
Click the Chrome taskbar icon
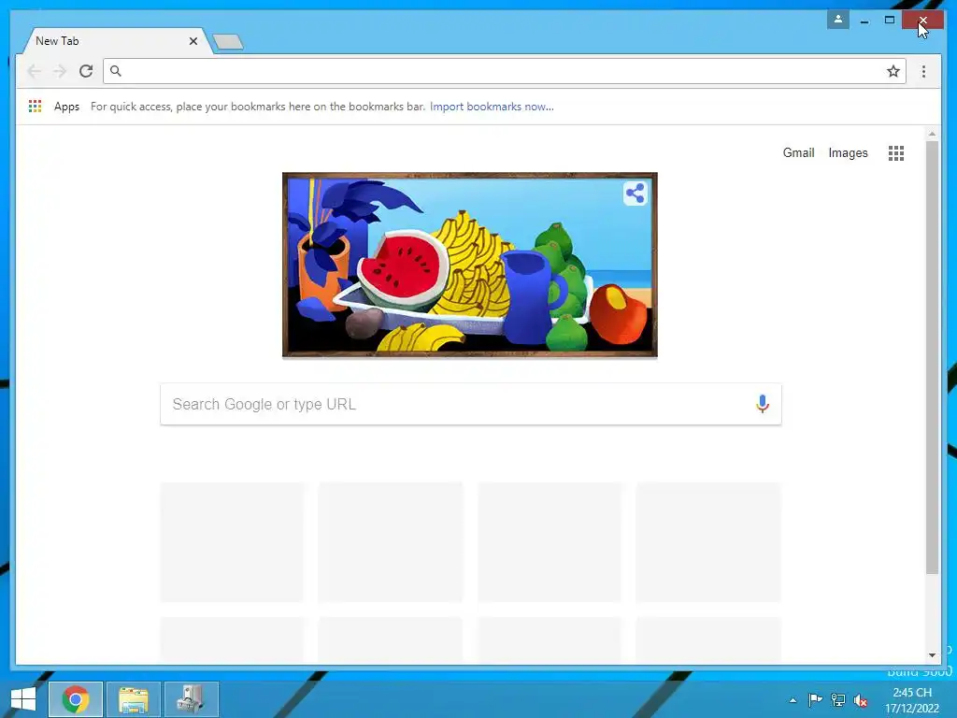76,699
